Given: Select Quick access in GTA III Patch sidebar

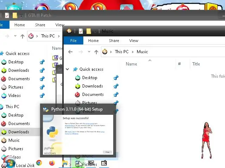Looking at the screenshot, I should [18, 54].
